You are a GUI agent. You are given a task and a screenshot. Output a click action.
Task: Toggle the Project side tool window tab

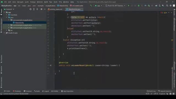pyautogui.click(x=1, y=12)
